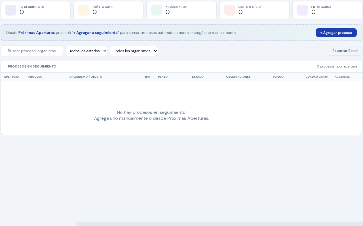Click the Pliego column header
This screenshot has height=226, width=363.
coord(278,77)
